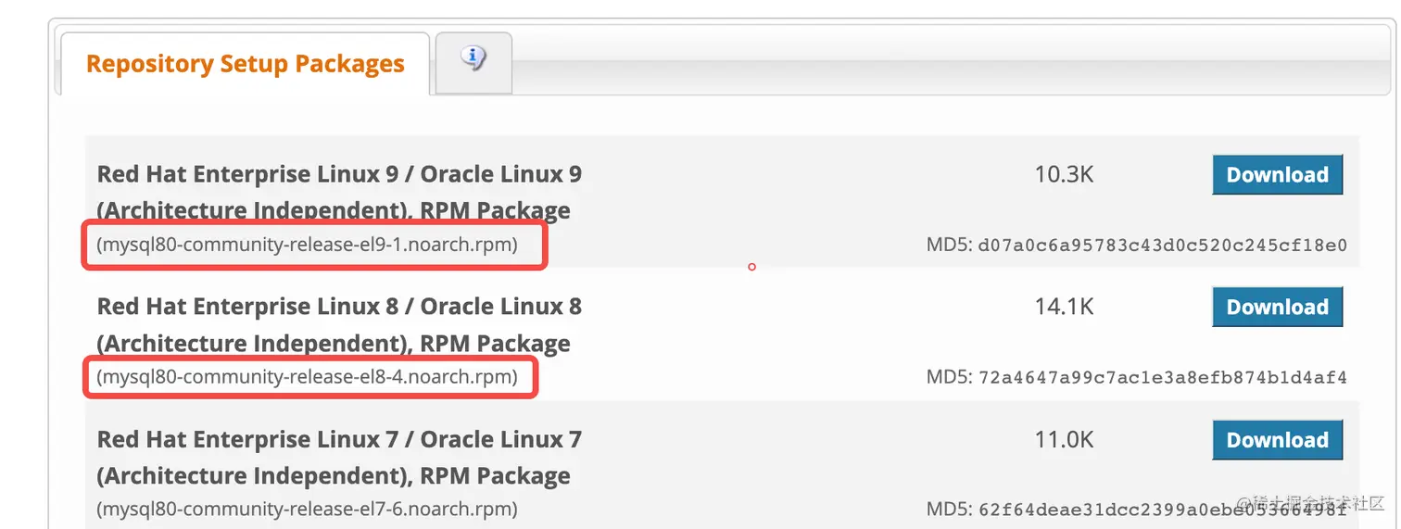The height and width of the screenshot is (529, 1401).
Task: Click the Red Hat Enterprise Linux 9 title
Action: tap(339, 174)
